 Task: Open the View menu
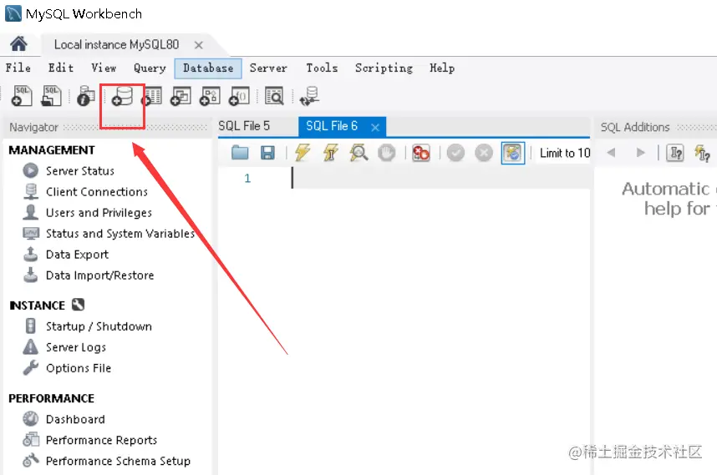click(104, 68)
